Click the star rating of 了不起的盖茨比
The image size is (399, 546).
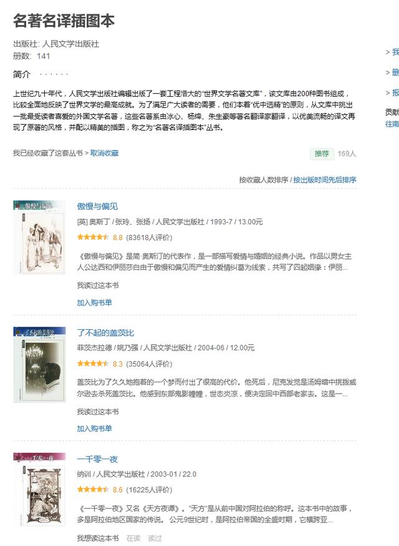click(x=93, y=364)
